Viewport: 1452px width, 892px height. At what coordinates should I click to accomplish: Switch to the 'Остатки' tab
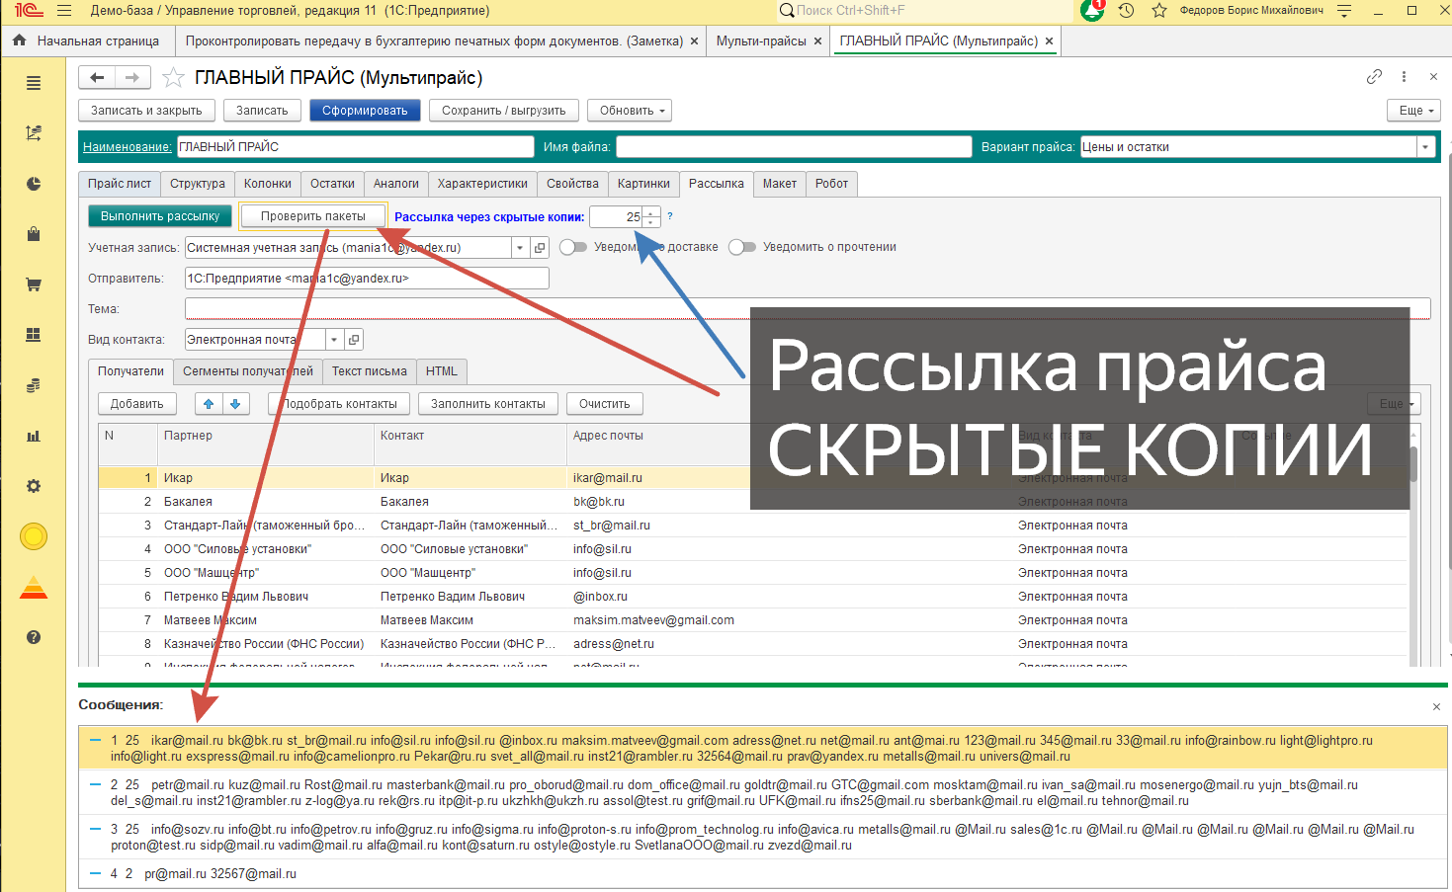pos(332,184)
